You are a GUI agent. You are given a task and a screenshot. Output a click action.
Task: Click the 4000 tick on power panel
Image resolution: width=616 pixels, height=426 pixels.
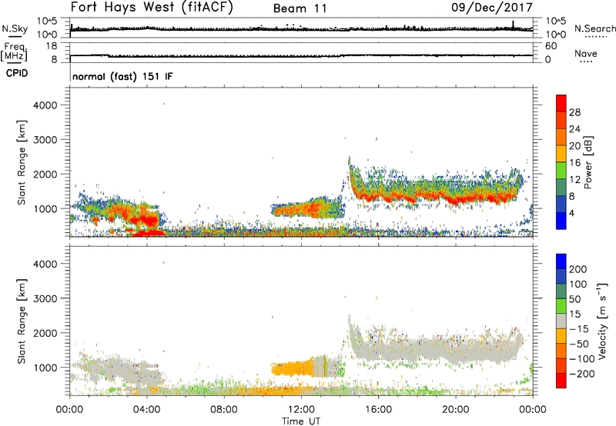[45, 105]
